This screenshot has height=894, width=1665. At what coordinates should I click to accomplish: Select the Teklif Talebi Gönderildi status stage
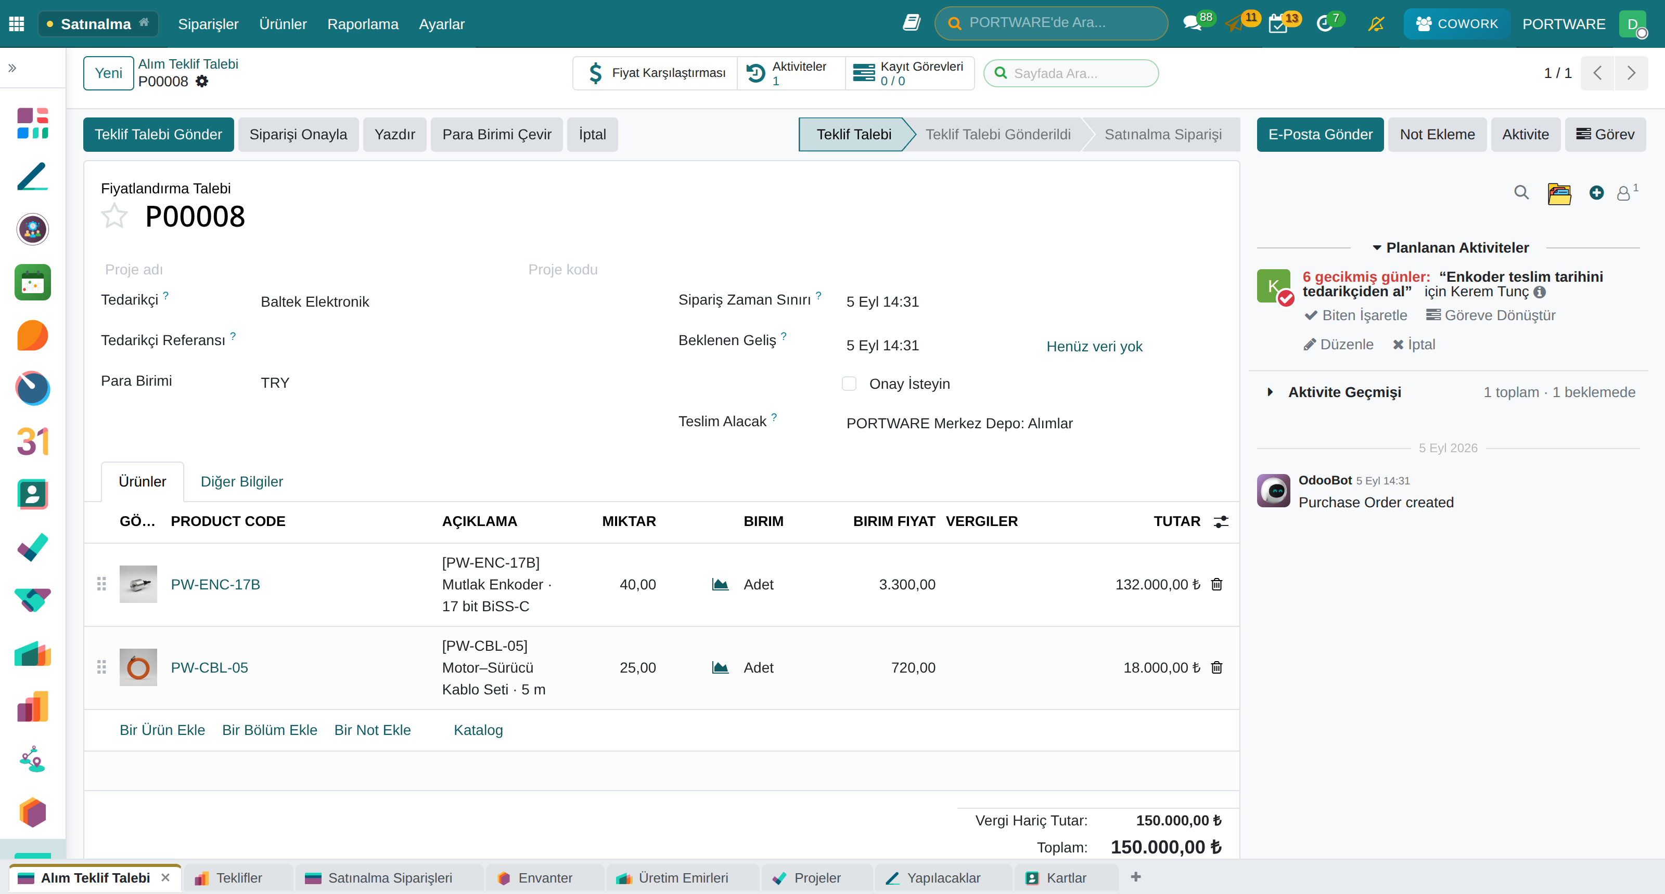[998, 134]
